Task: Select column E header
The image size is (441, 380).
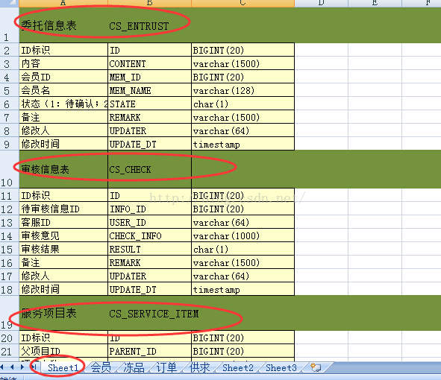Action: pos(375,4)
